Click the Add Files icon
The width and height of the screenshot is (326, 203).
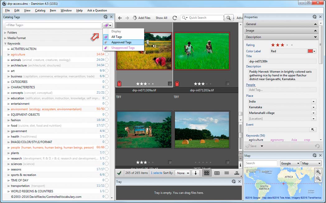(x=135, y=18)
